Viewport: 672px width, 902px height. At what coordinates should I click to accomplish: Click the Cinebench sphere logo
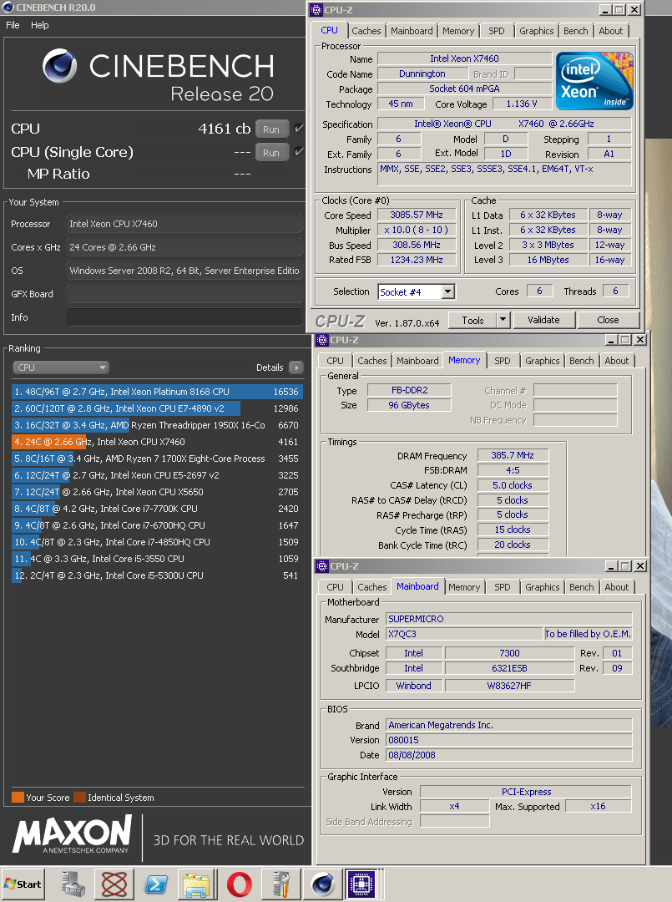60,66
